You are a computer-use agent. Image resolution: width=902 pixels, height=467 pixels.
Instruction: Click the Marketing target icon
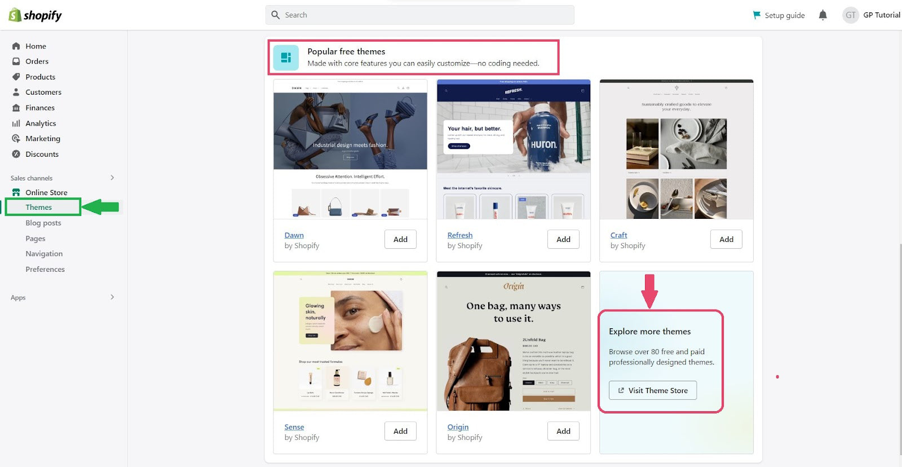(x=16, y=139)
